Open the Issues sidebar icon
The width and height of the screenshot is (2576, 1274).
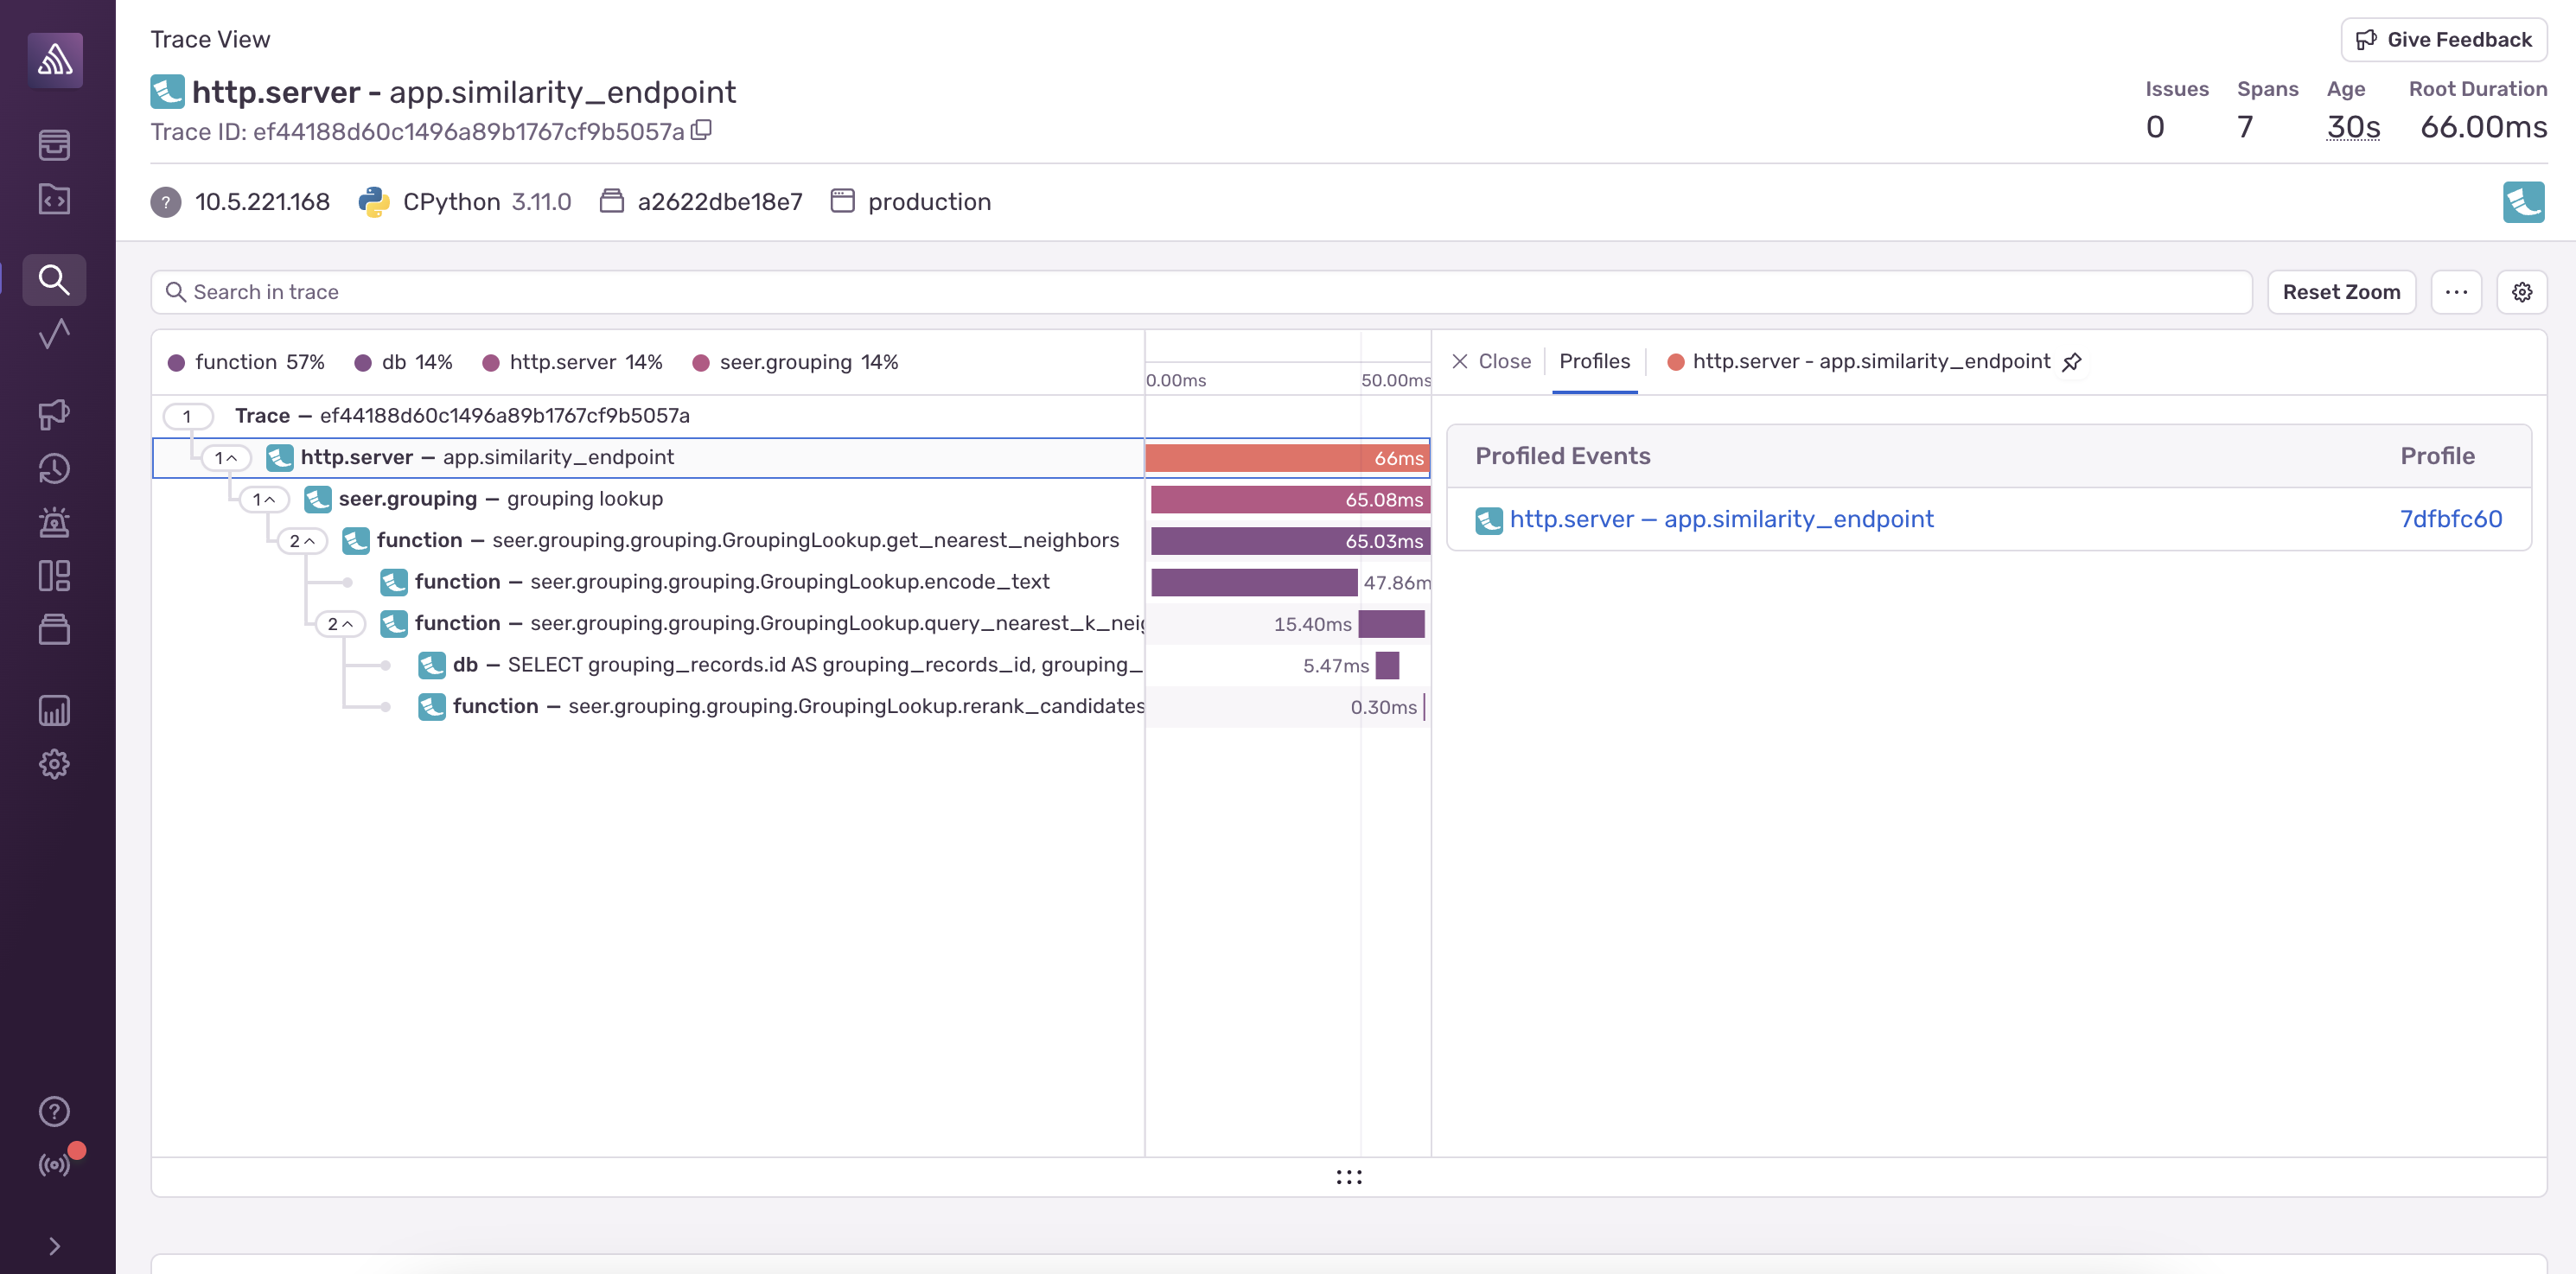(54, 145)
